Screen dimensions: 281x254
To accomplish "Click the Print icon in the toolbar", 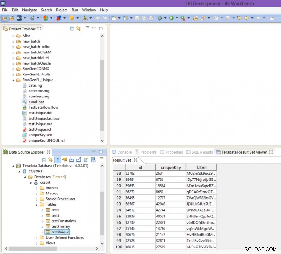I will 151,18.
